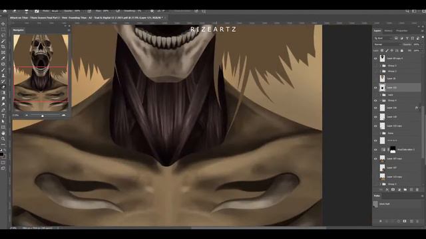Expand the group below Layer 113 copy
Screen dimensions: 426x239
(x=381, y=133)
